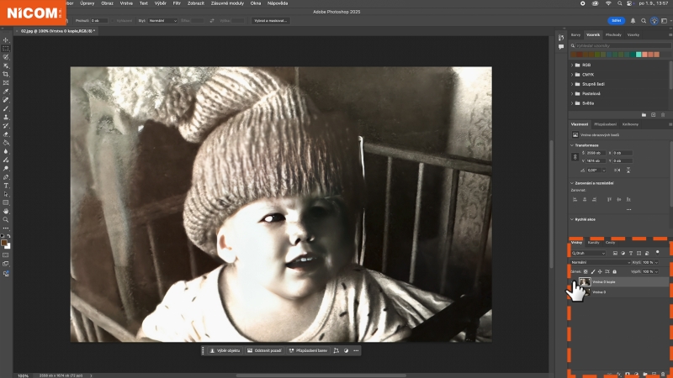Open the Filtr menu

[178, 3]
